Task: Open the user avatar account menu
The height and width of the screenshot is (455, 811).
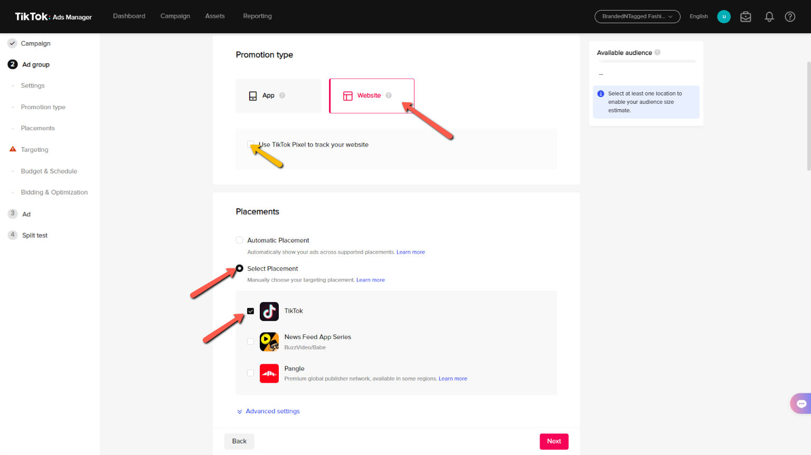Action: (724, 16)
